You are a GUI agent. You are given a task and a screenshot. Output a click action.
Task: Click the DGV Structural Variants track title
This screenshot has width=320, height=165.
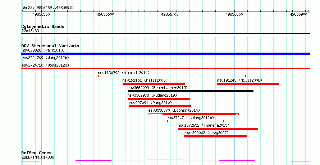click(x=50, y=46)
